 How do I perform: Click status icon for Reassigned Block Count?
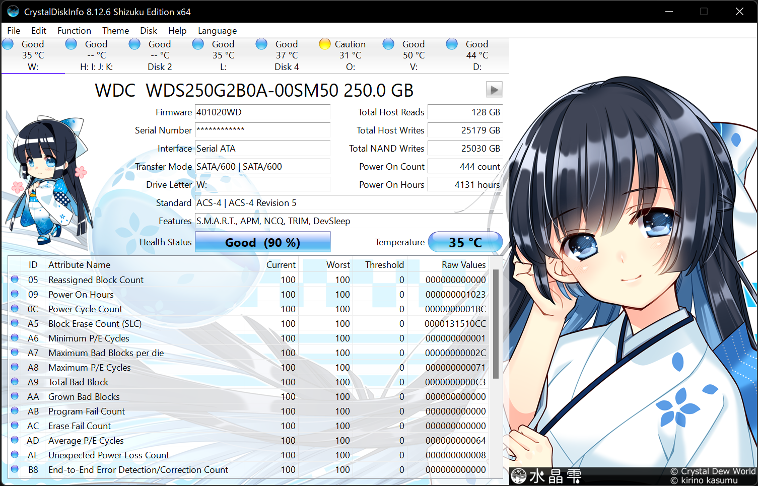(15, 279)
